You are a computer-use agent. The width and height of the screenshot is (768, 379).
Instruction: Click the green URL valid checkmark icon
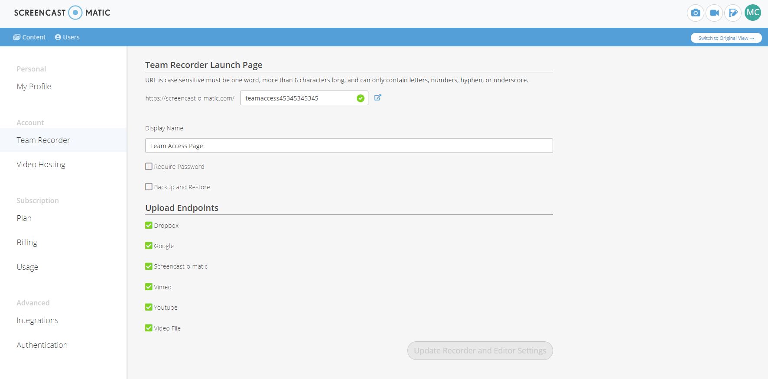360,98
